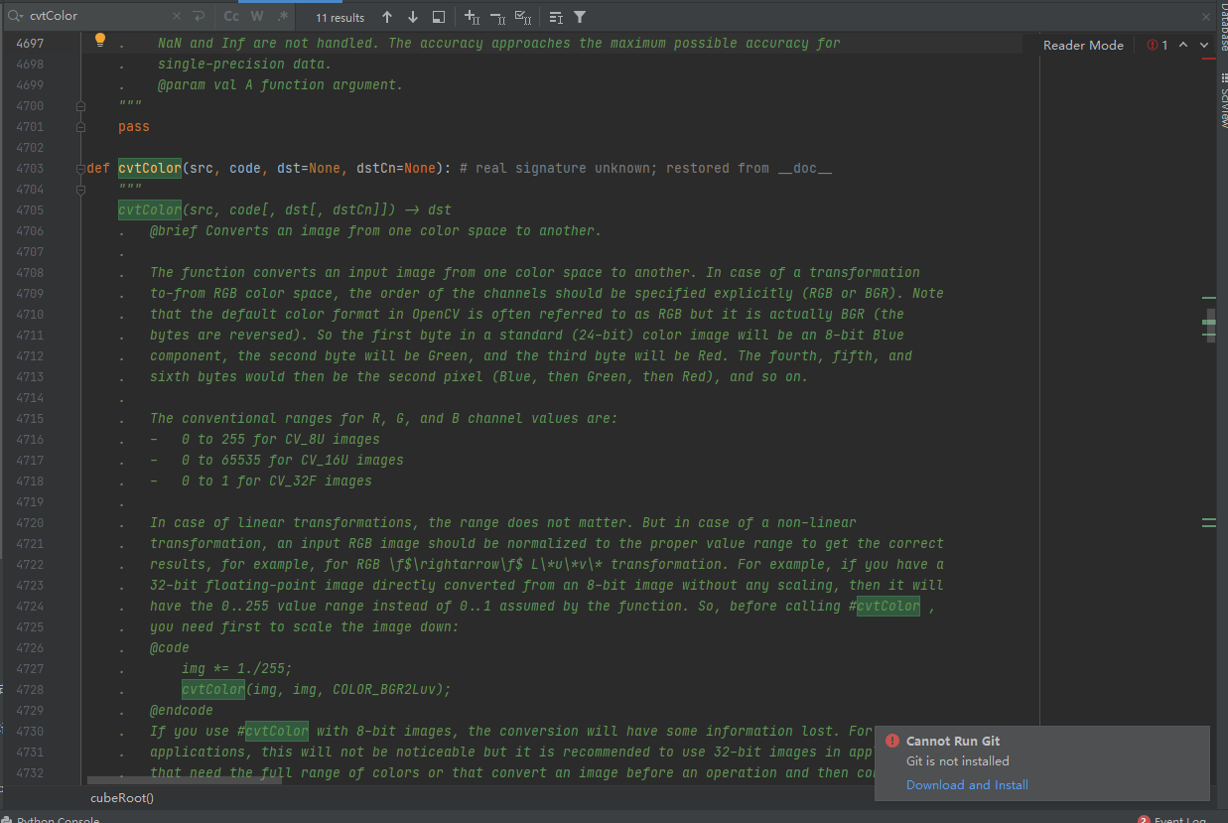Viewport: 1228px width, 823px height.
Task: Click the red error indicator near Reader Mode
Action: [1155, 45]
